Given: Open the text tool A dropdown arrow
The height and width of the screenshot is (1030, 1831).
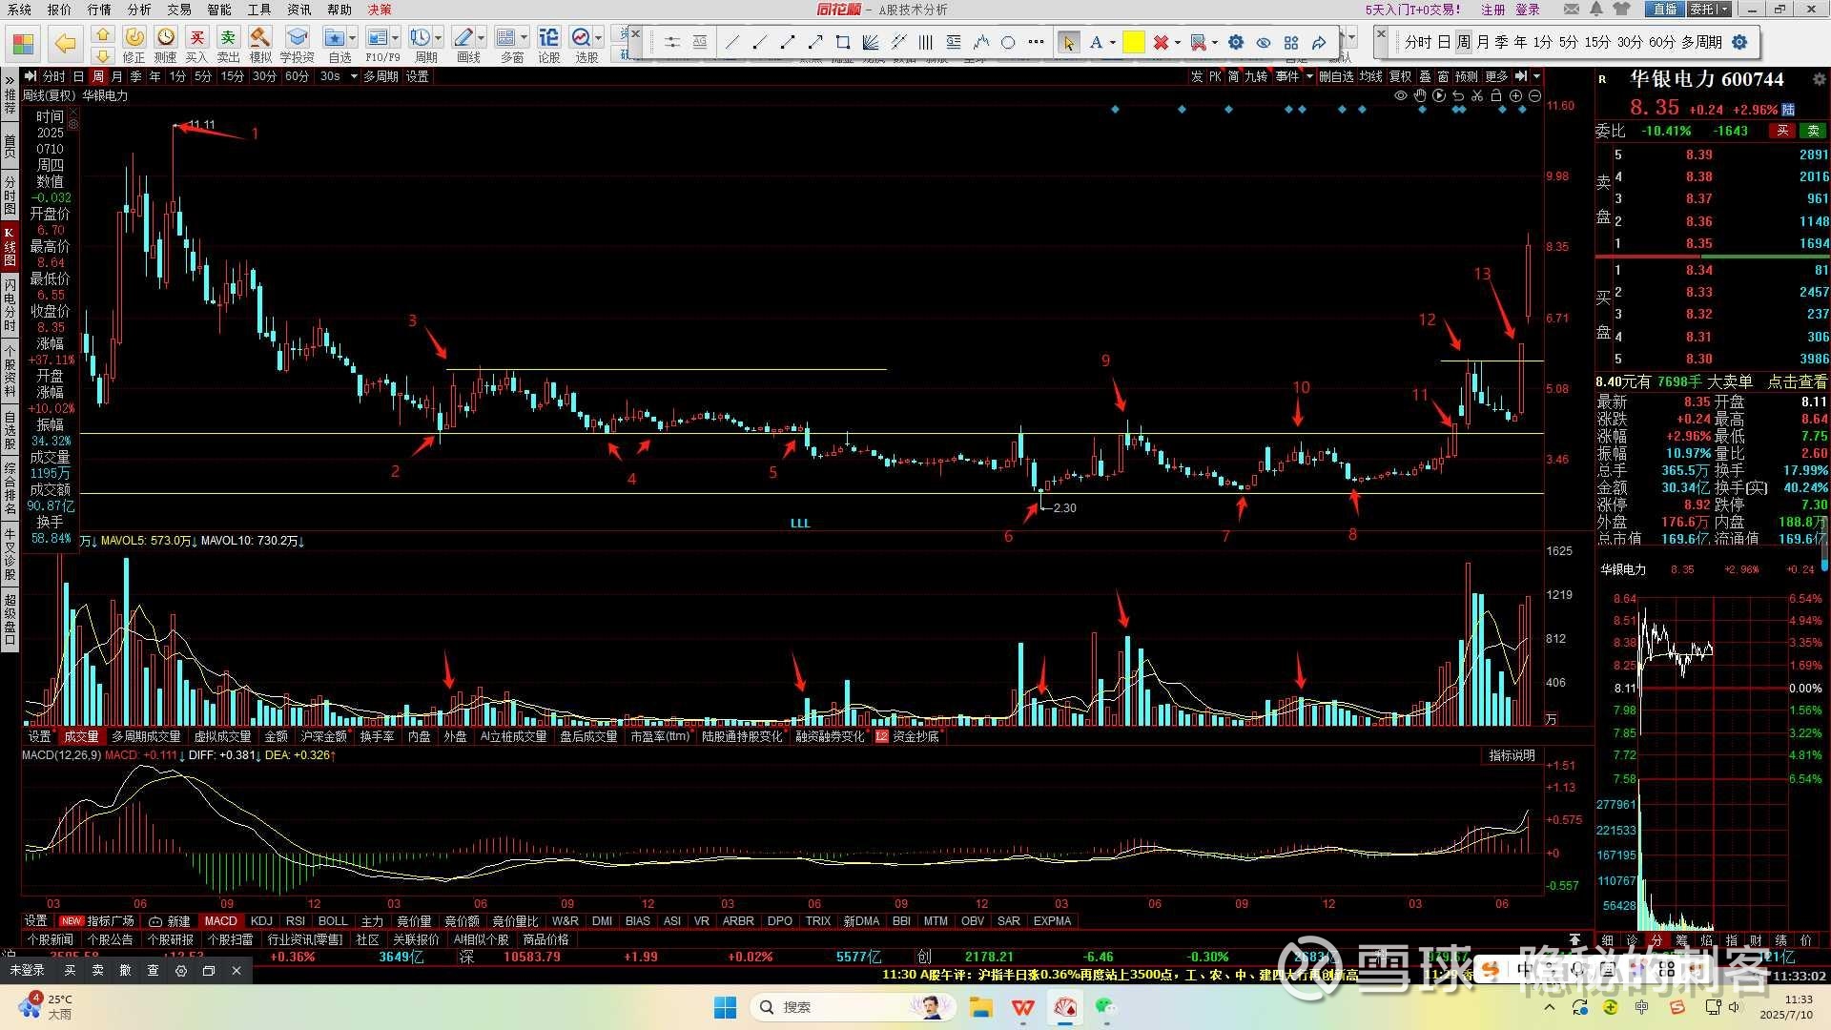Looking at the screenshot, I should point(1113,42).
